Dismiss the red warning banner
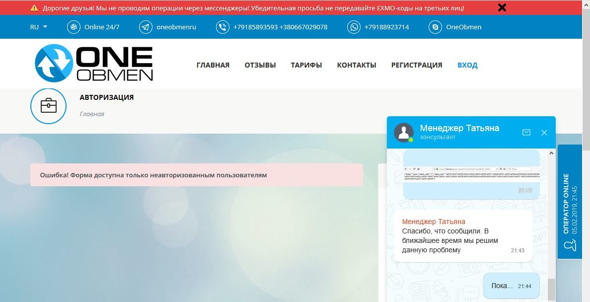Screen dimensions: 590x302 (x=502, y=7)
